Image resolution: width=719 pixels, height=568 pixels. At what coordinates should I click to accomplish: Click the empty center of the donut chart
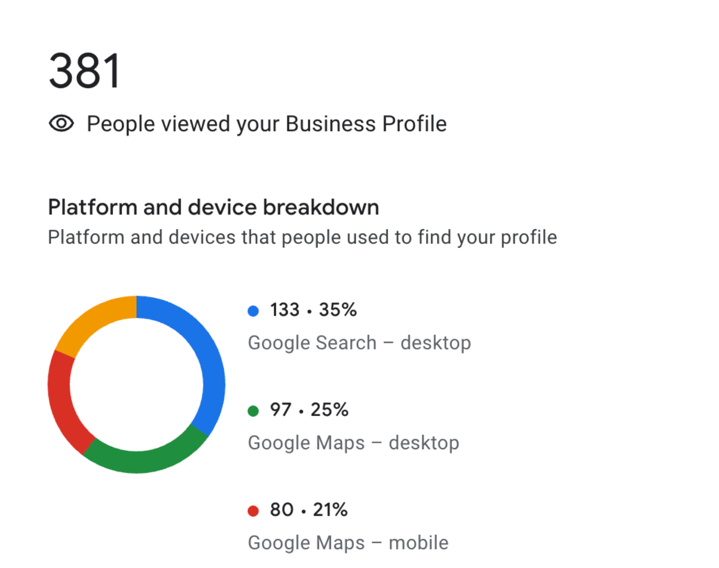pyautogui.click(x=136, y=384)
